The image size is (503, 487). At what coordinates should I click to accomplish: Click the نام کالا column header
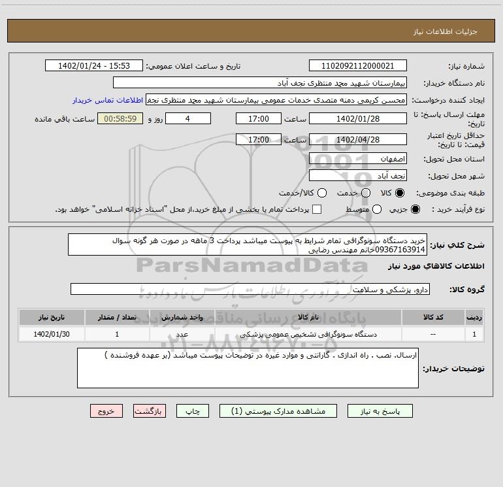click(x=308, y=317)
